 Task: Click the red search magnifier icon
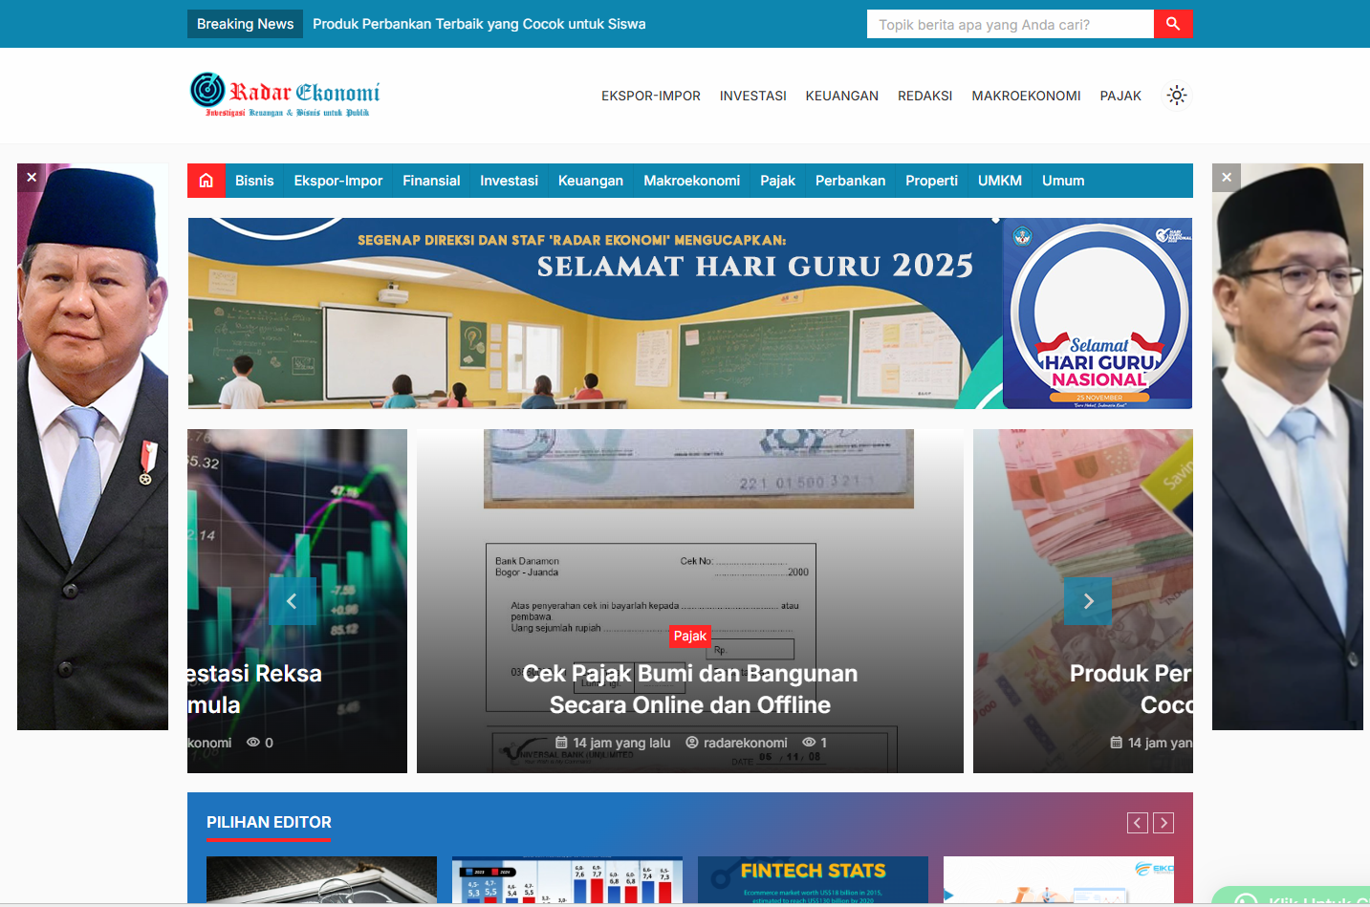tap(1172, 23)
